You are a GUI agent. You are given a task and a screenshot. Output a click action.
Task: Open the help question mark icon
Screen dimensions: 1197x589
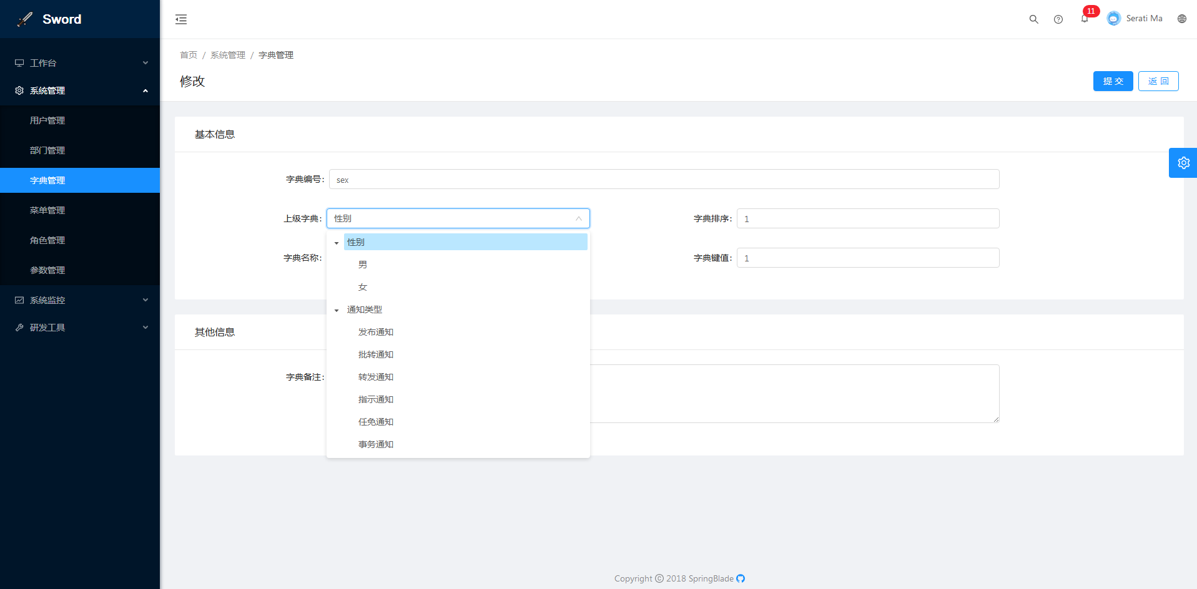(x=1058, y=19)
